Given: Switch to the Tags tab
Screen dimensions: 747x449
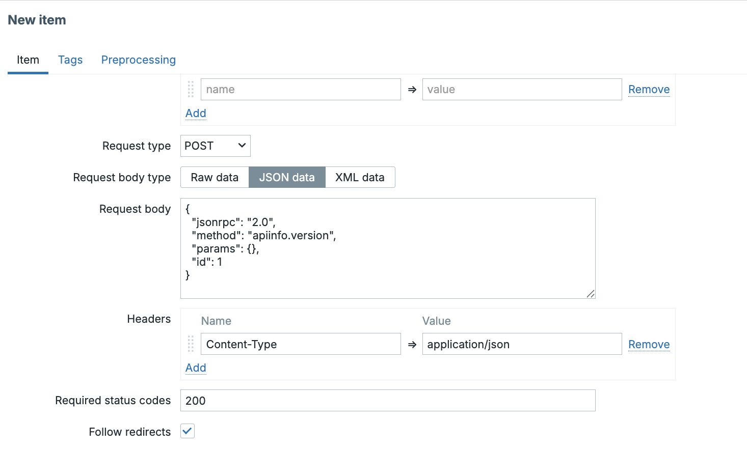Looking at the screenshot, I should click(70, 60).
